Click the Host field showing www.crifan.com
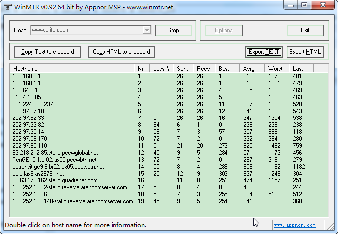The image size is (338, 234). pos(91,30)
